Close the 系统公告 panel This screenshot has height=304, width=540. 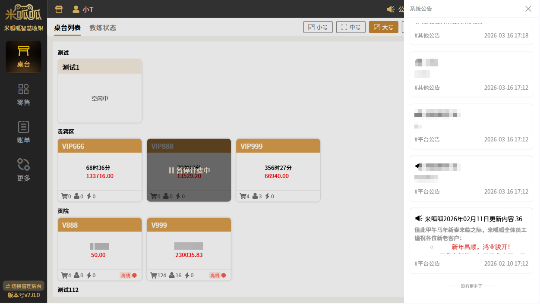point(528,9)
